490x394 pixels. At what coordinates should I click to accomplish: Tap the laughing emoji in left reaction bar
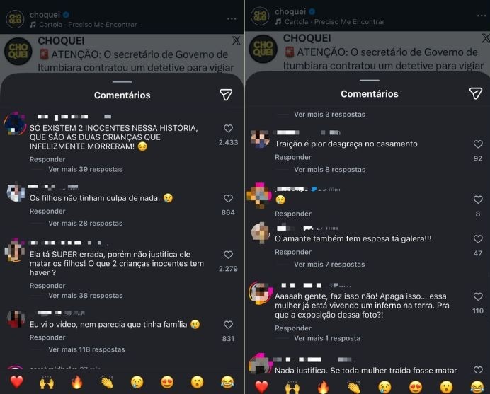click(227, 382)
